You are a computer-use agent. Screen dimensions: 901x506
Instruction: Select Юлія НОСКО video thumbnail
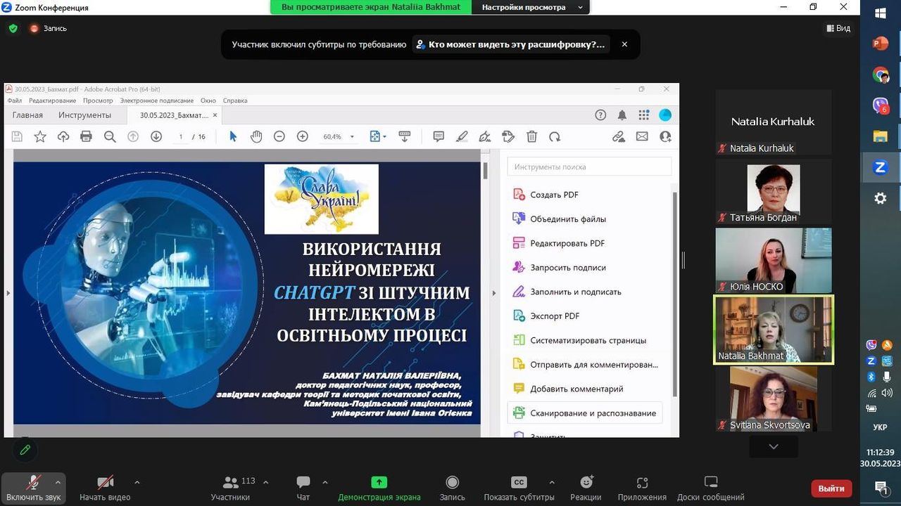pyautogui.click(x=774, y=260)
